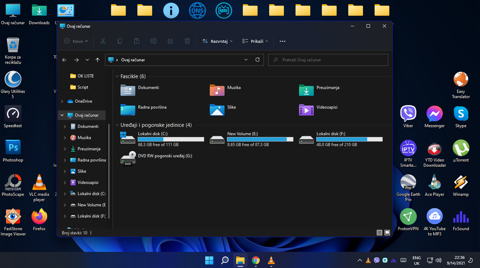Open the Videozapisi folder tile

pos(318,109)
